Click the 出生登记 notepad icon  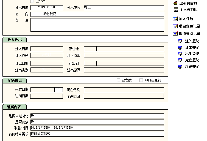[x=180, y=54]
